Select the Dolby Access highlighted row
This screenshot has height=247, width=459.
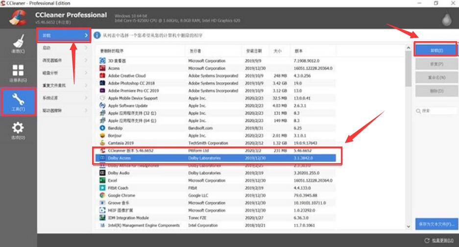click(216, 158)
